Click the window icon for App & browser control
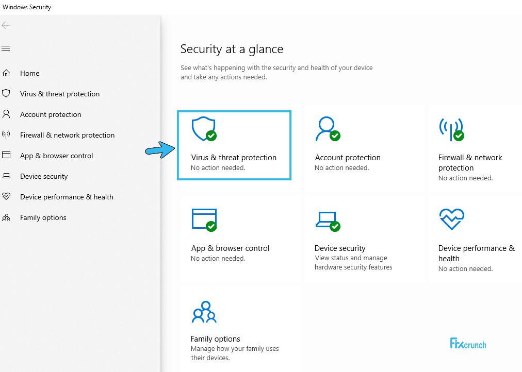 pyautogui.click(x=6, y=155)
